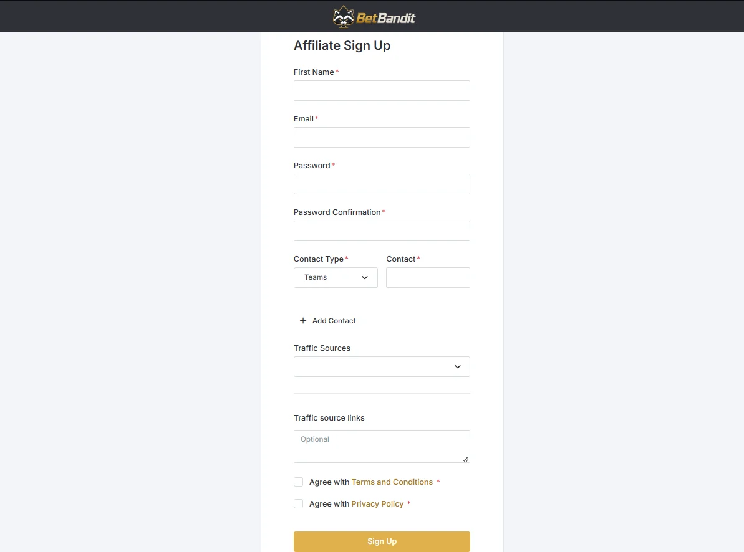Click the Contact Type chevron arrow
744x552 pixels.
364,277
